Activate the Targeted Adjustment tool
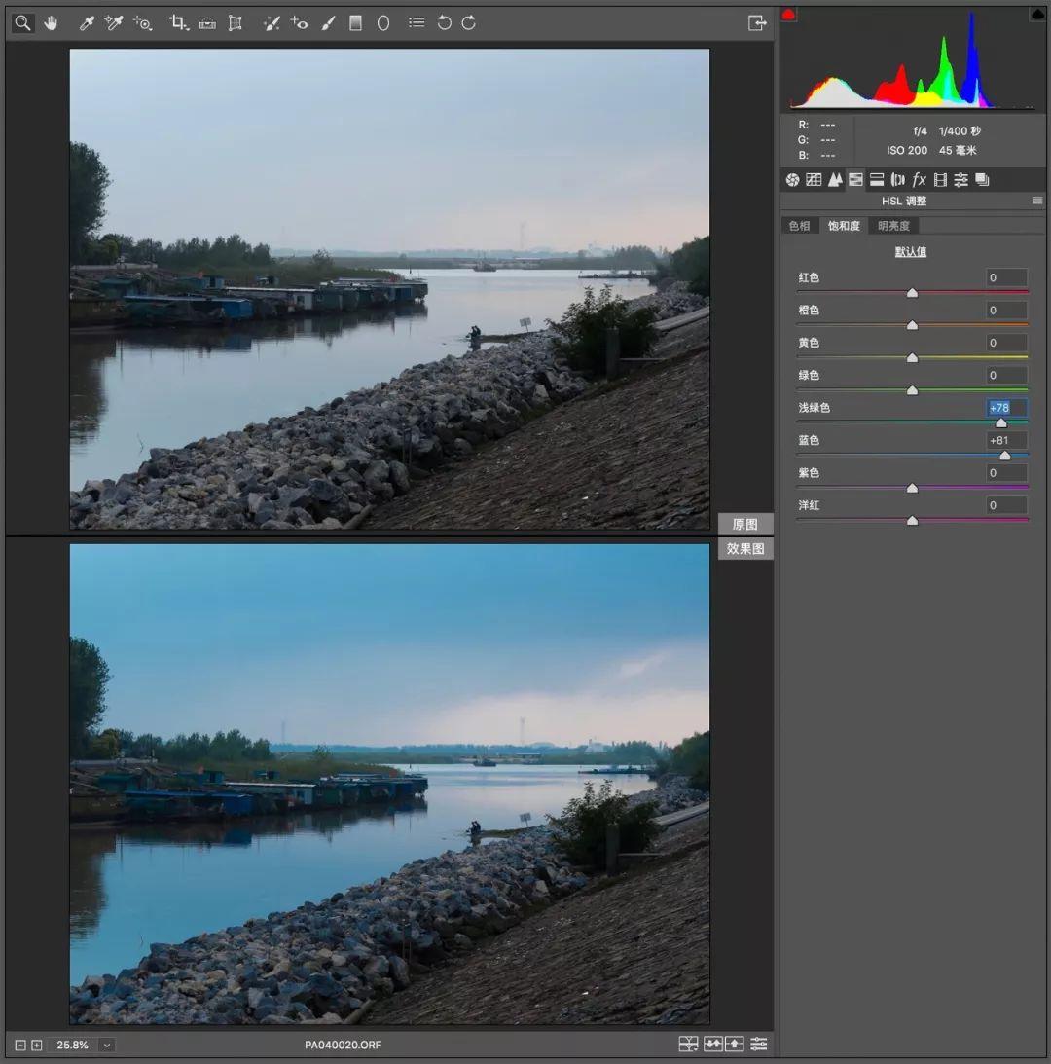This screenshot has width=1051, height=1064. coord(142,23)
